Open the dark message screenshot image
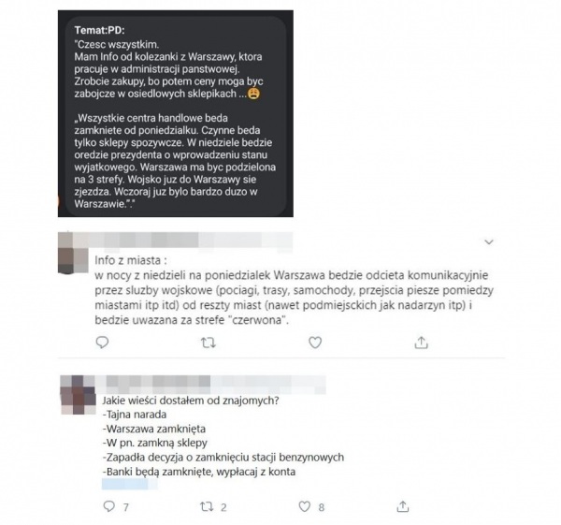The height and width of the screenshot is (525, 561). [x=176, y=113]
